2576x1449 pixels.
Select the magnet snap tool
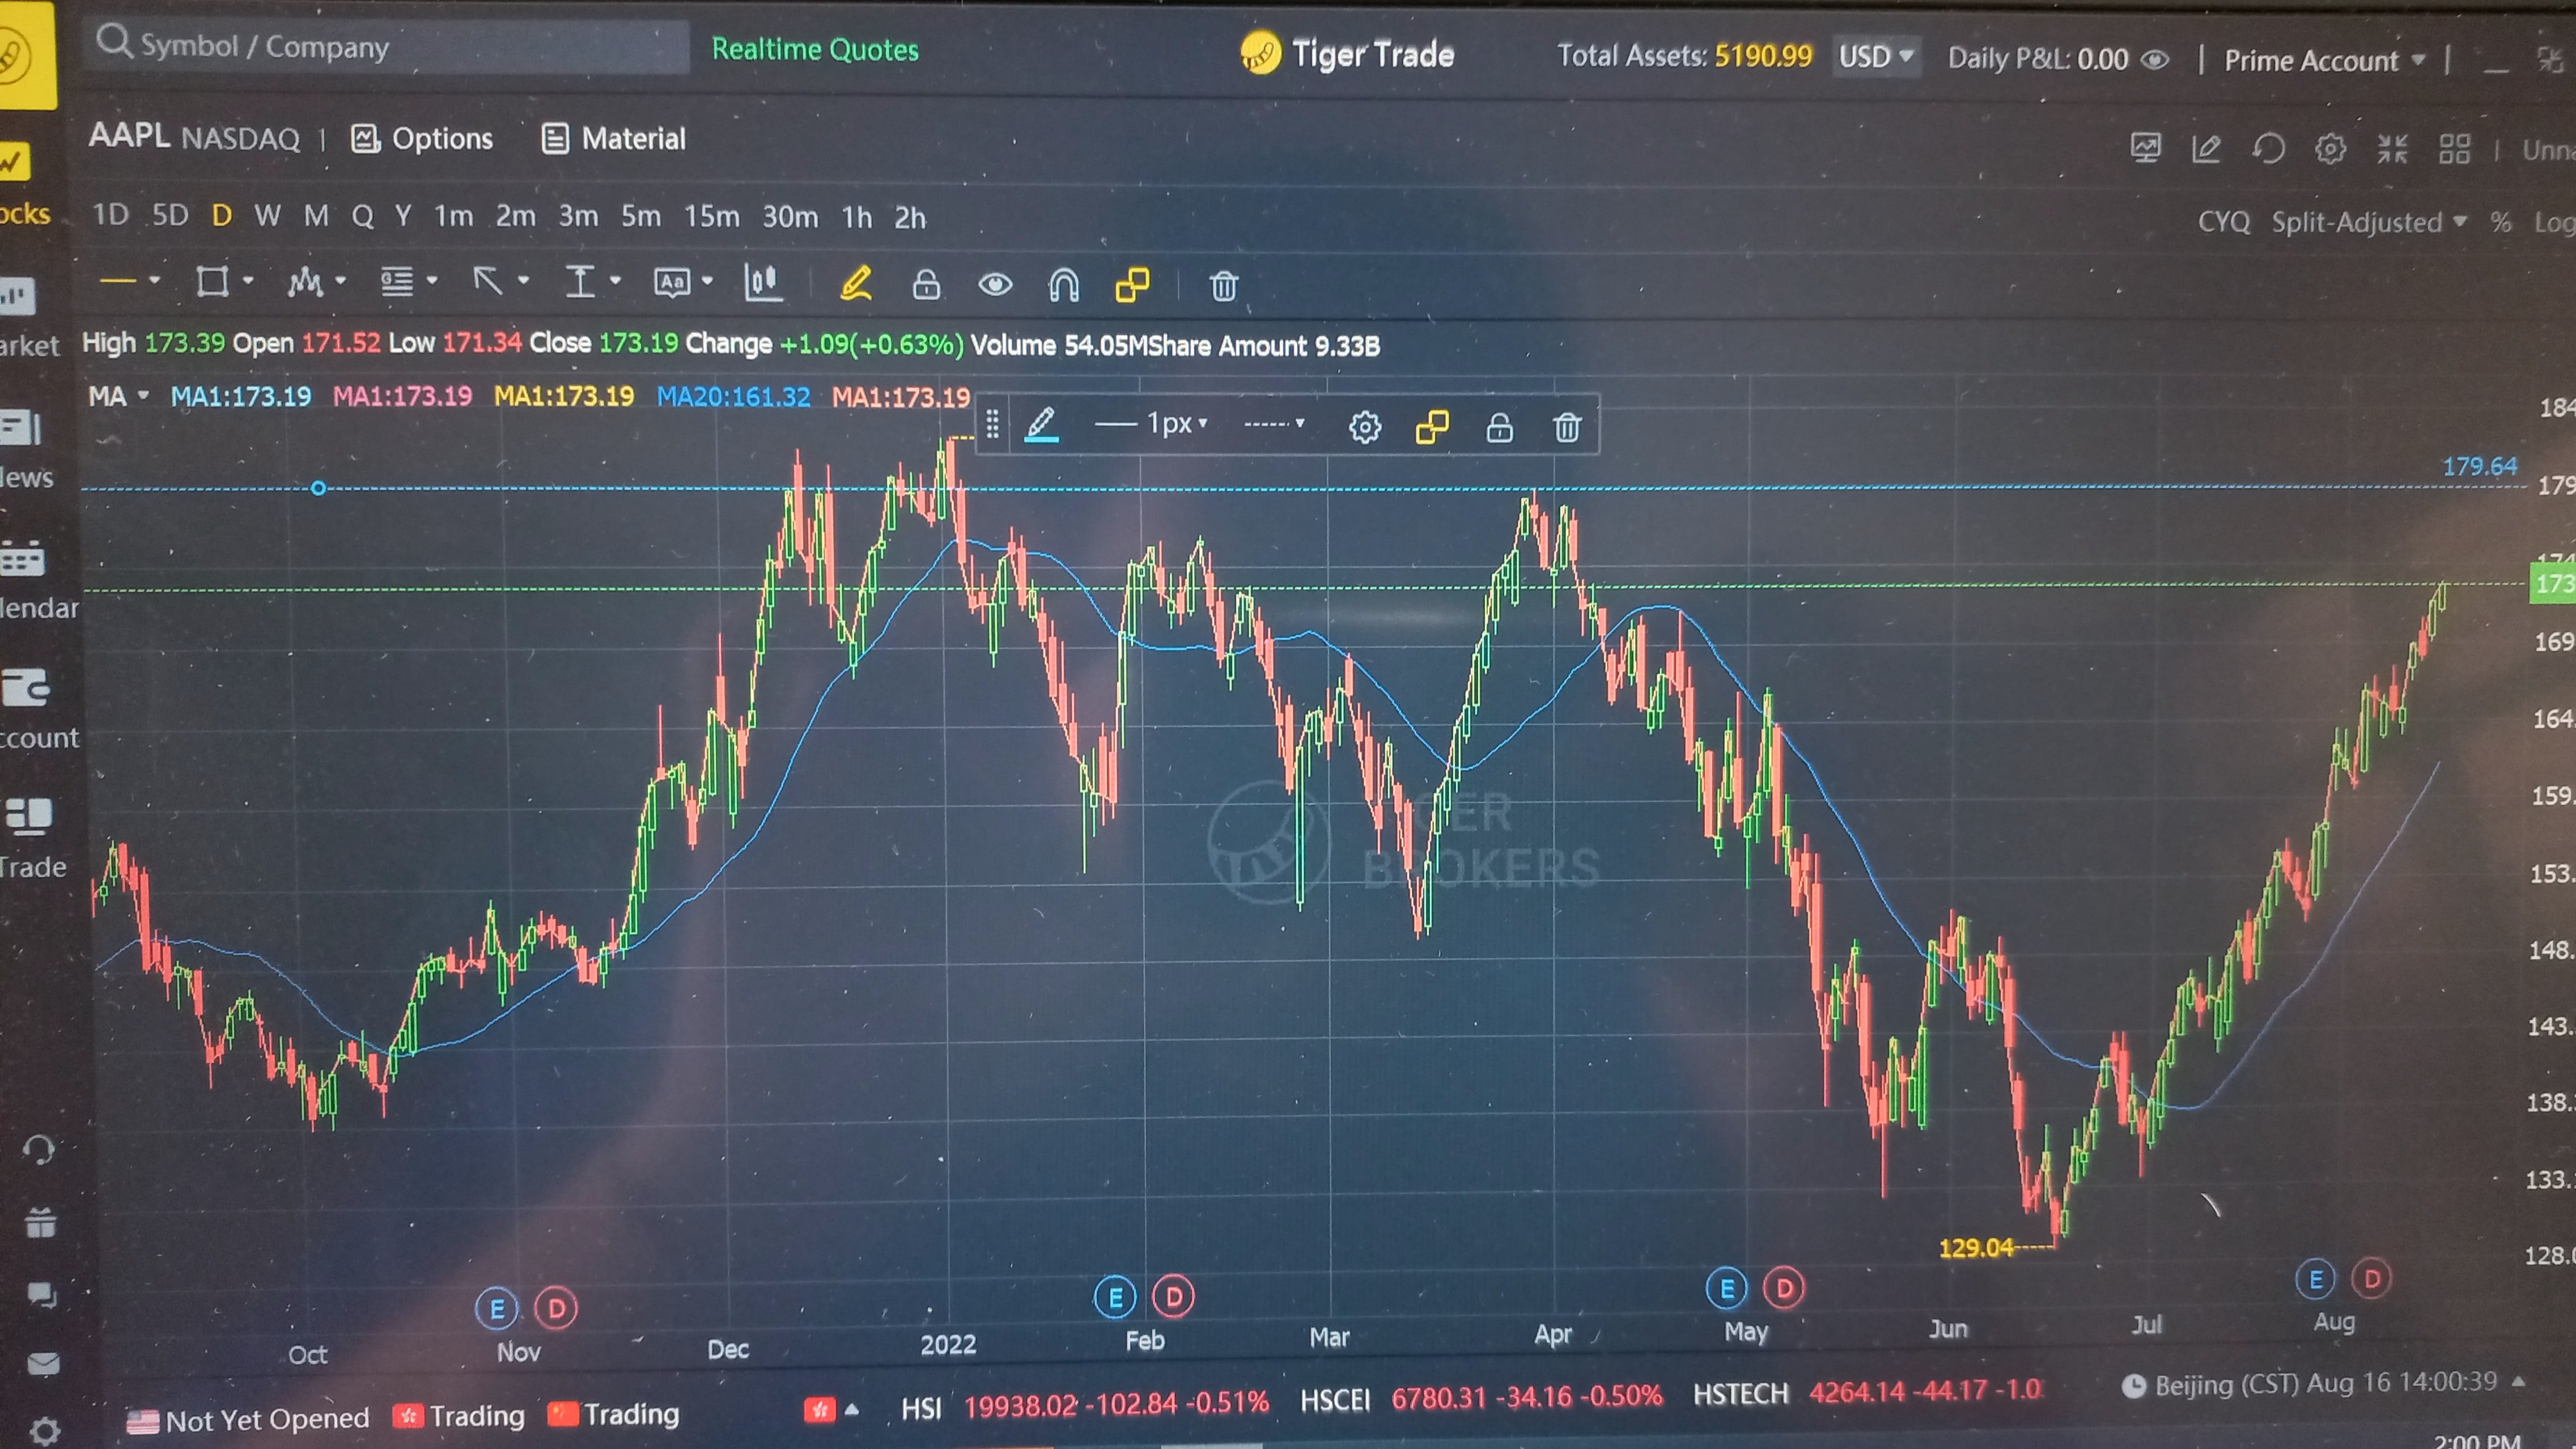[x=1063, y=286]
